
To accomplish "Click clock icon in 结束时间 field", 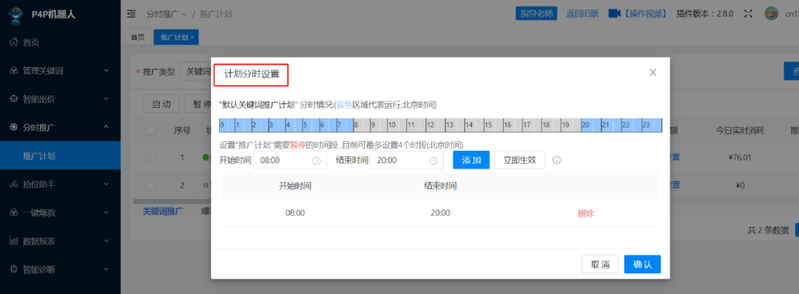I will click(x=433, y=160).
